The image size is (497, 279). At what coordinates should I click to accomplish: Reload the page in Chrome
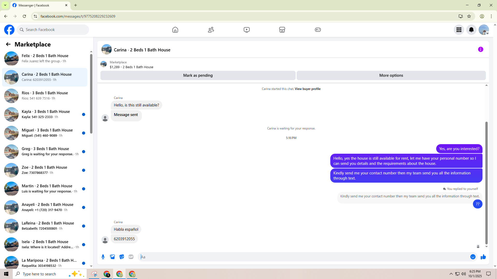click(24, 16)
